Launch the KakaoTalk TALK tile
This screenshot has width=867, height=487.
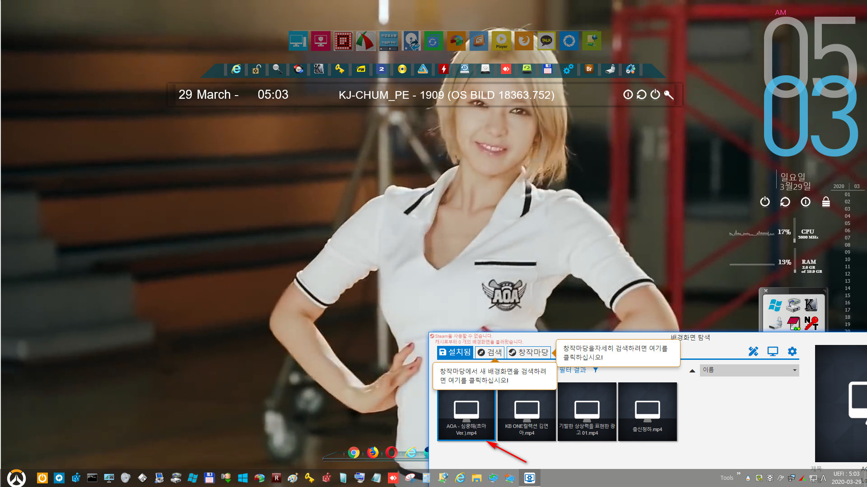(546, 41)
